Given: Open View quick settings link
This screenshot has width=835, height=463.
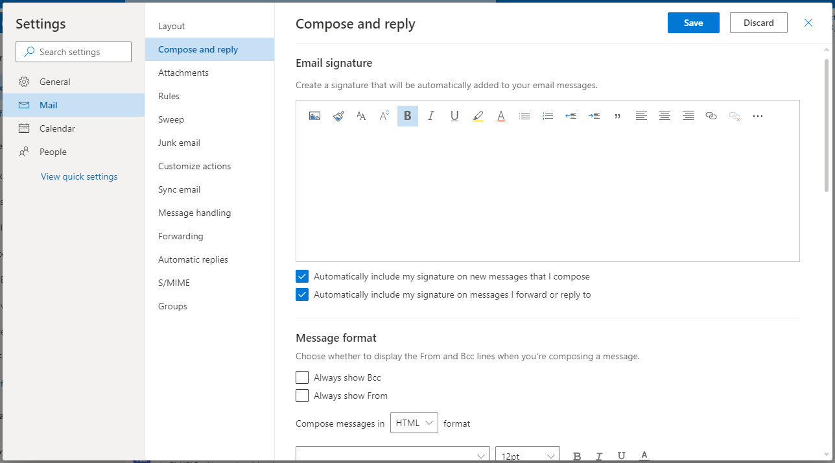Looking at the screenshot, I should [79, 176].
